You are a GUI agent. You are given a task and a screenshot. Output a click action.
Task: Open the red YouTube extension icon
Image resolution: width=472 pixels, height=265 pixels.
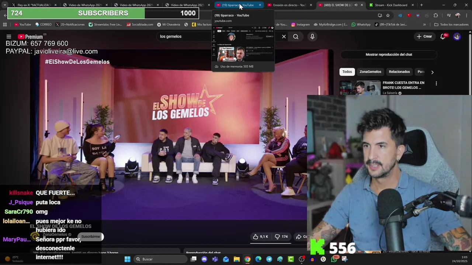coord(409,15)
